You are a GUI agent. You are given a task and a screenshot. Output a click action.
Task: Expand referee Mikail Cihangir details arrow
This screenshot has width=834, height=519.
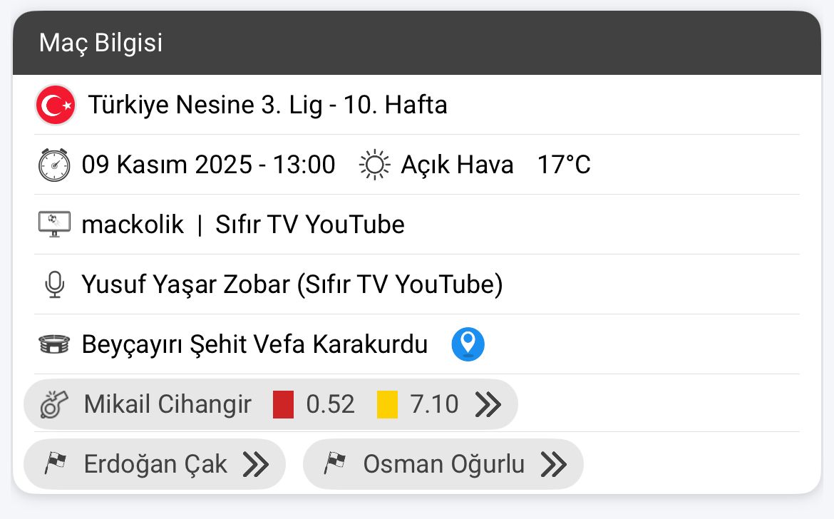coord(488,405)
